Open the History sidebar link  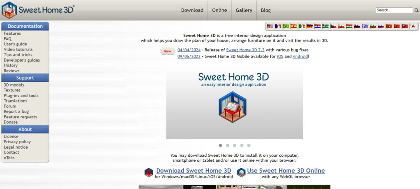pyautogui.click(x=11, y=65)
